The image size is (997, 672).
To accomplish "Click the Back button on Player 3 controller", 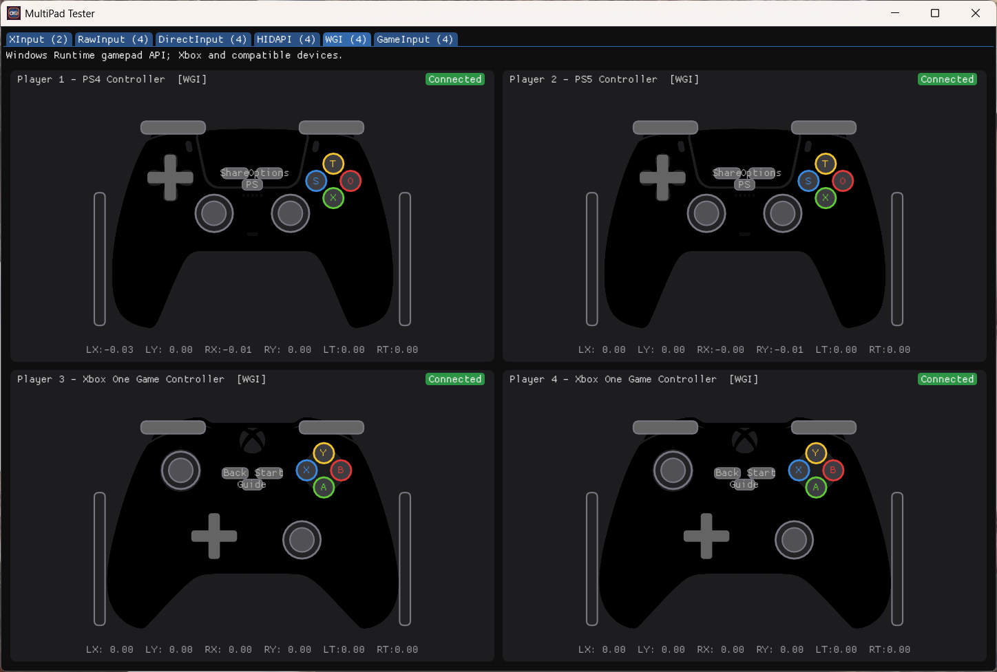I will pyautogui.click(x=235, y=473).
